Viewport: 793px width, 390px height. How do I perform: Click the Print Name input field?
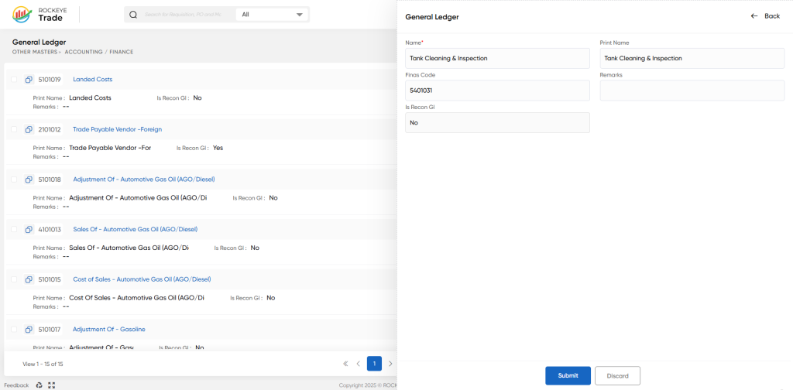pos(692,58)
